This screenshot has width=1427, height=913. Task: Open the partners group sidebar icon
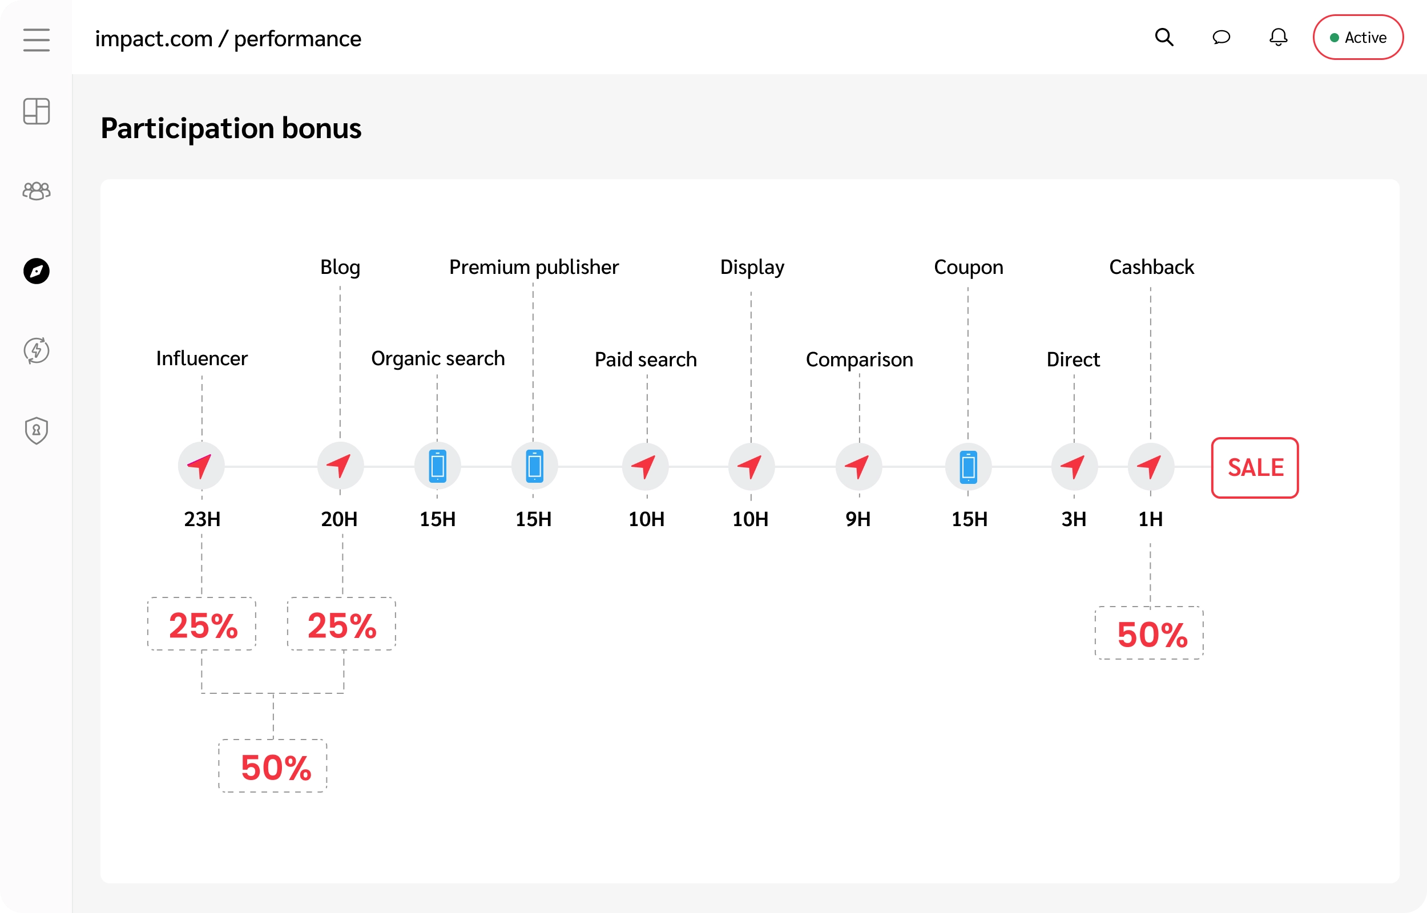pos(36,191)
